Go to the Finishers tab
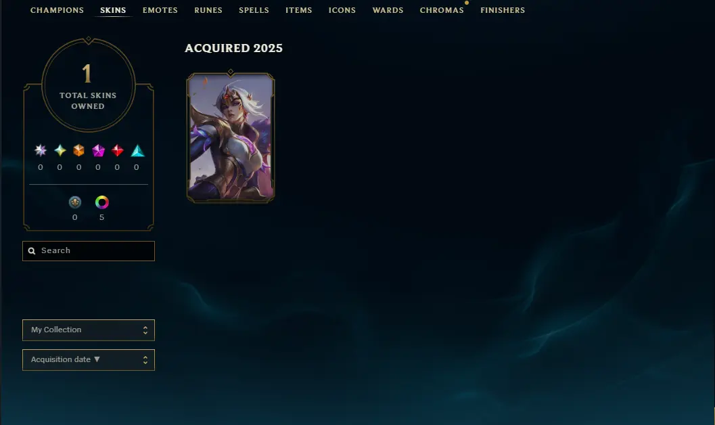Viewport: 715px width, 425px height. point(503,10)
